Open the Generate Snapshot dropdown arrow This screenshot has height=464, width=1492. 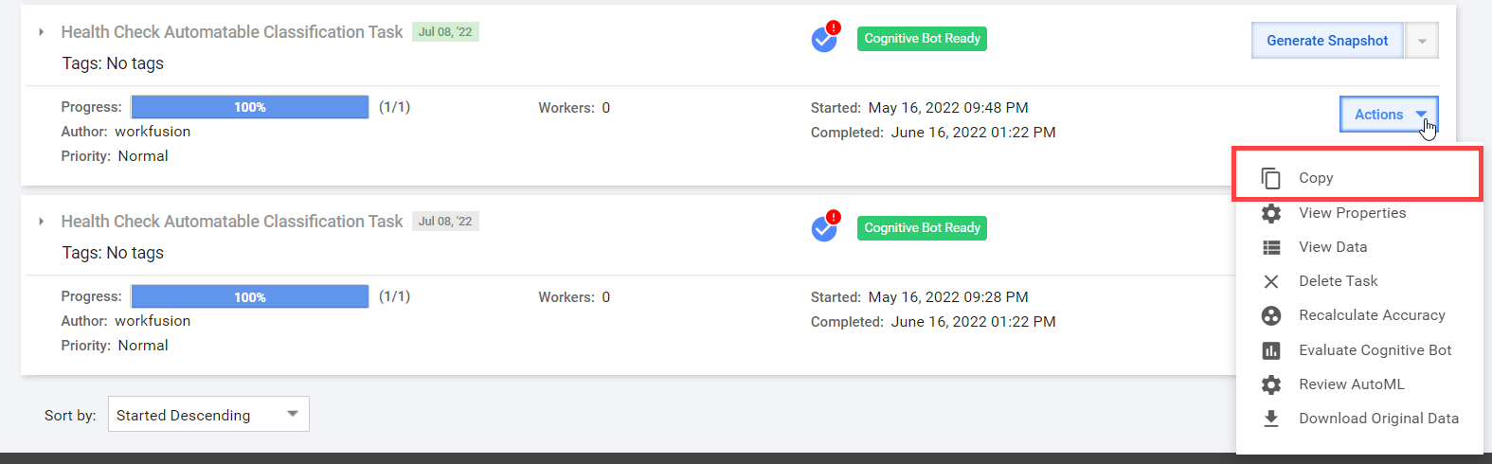[1422, 41]
